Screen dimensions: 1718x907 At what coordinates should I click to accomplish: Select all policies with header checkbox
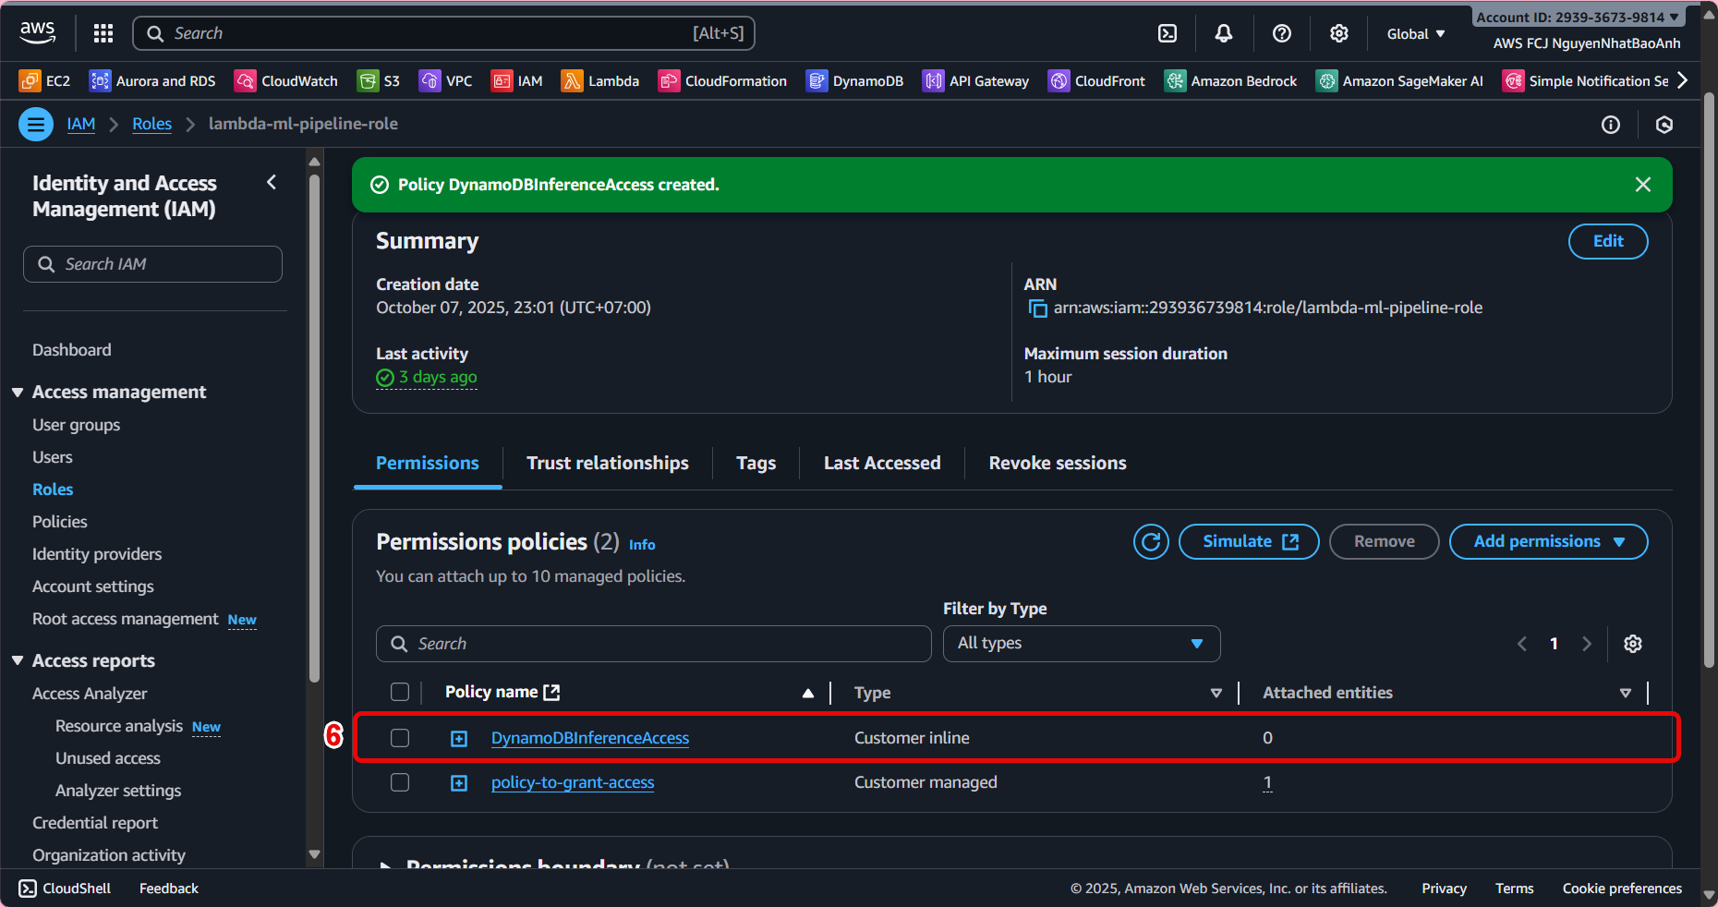[x=400, y=692]
